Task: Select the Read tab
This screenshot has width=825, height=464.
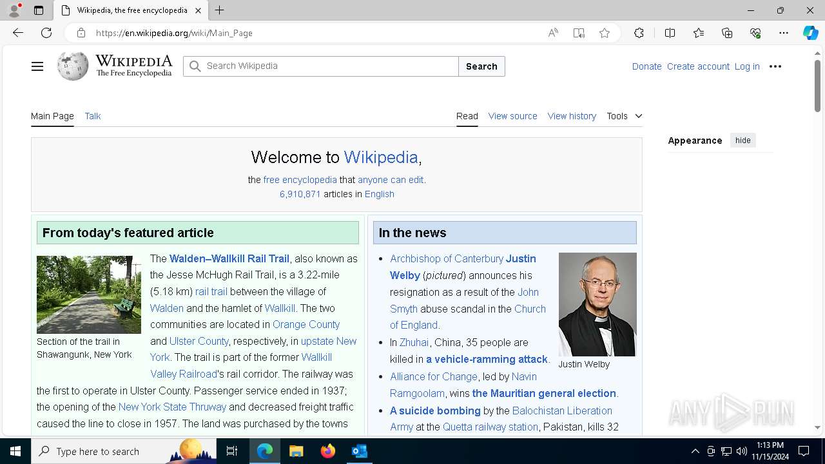Action: point(467,116)
